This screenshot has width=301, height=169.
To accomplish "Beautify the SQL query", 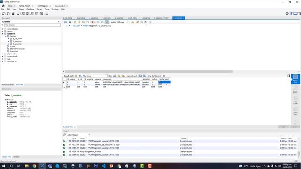I will tap(137, 22).
